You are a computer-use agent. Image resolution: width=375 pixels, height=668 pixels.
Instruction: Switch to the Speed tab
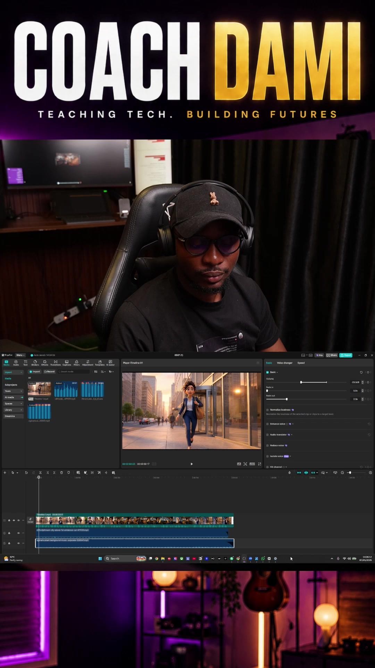pyautogui.click(x=301, y=363)
